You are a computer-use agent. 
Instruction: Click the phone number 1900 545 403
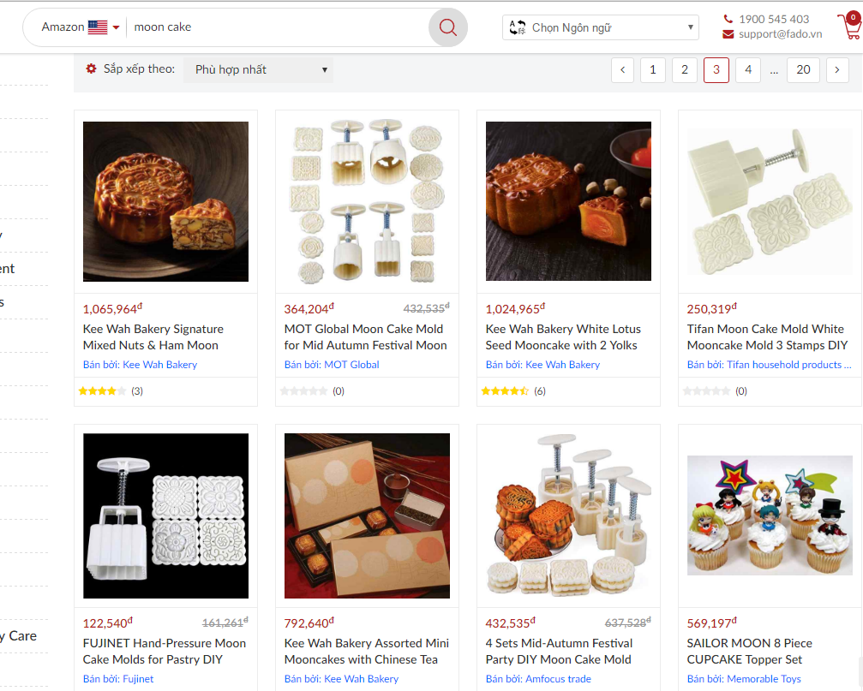[774, 19]
